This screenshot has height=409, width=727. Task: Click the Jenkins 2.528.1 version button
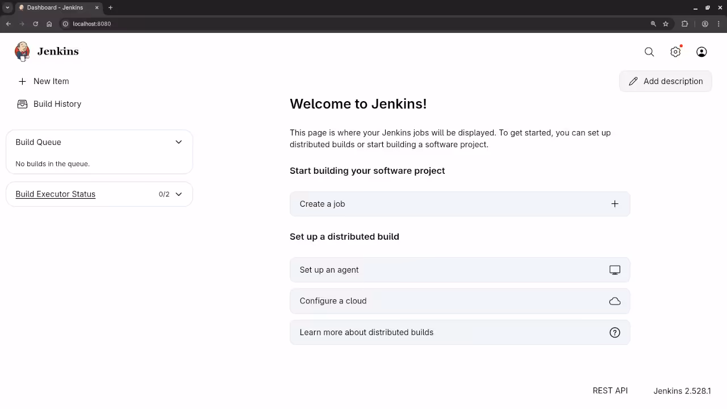[682, 391]
